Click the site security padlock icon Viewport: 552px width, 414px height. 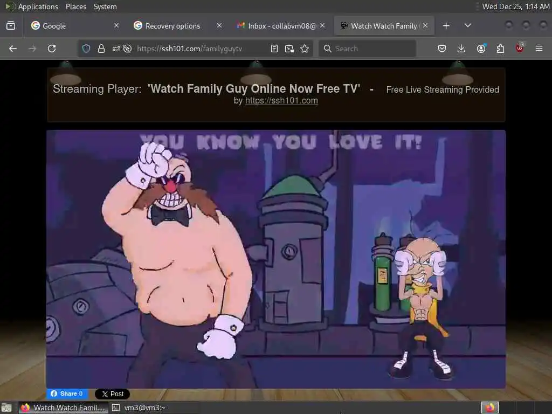pyautogui.click(x=101, y=49)
